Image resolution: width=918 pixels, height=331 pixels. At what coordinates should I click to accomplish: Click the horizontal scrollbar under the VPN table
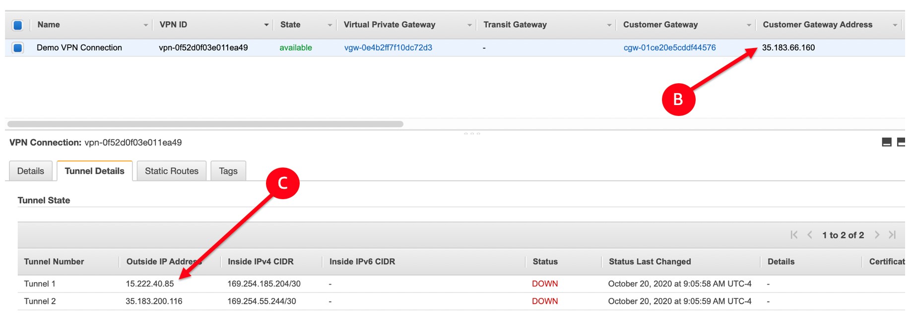tap(205, 124)
